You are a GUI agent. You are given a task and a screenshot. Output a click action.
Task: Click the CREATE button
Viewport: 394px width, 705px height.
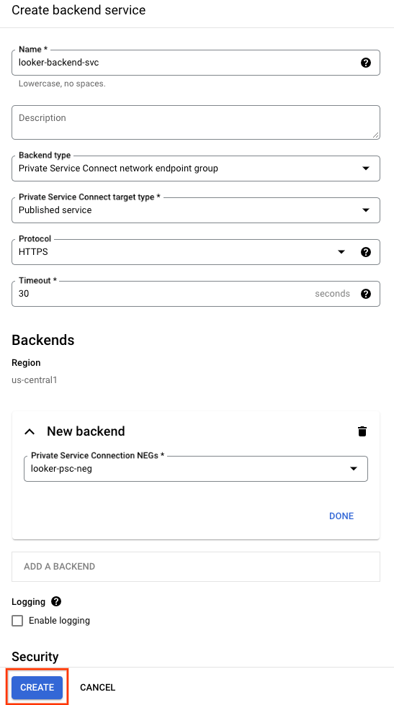pyautogui.click(x=37, y=687)
